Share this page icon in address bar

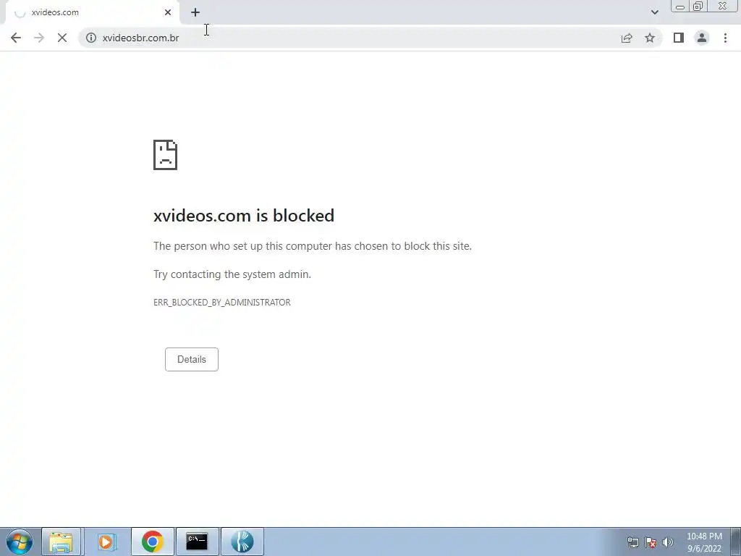tap(627, 38)
